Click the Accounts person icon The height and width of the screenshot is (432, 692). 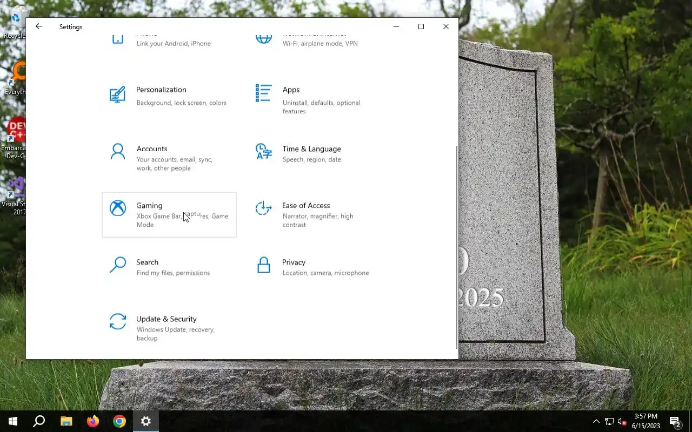[117, 152]
